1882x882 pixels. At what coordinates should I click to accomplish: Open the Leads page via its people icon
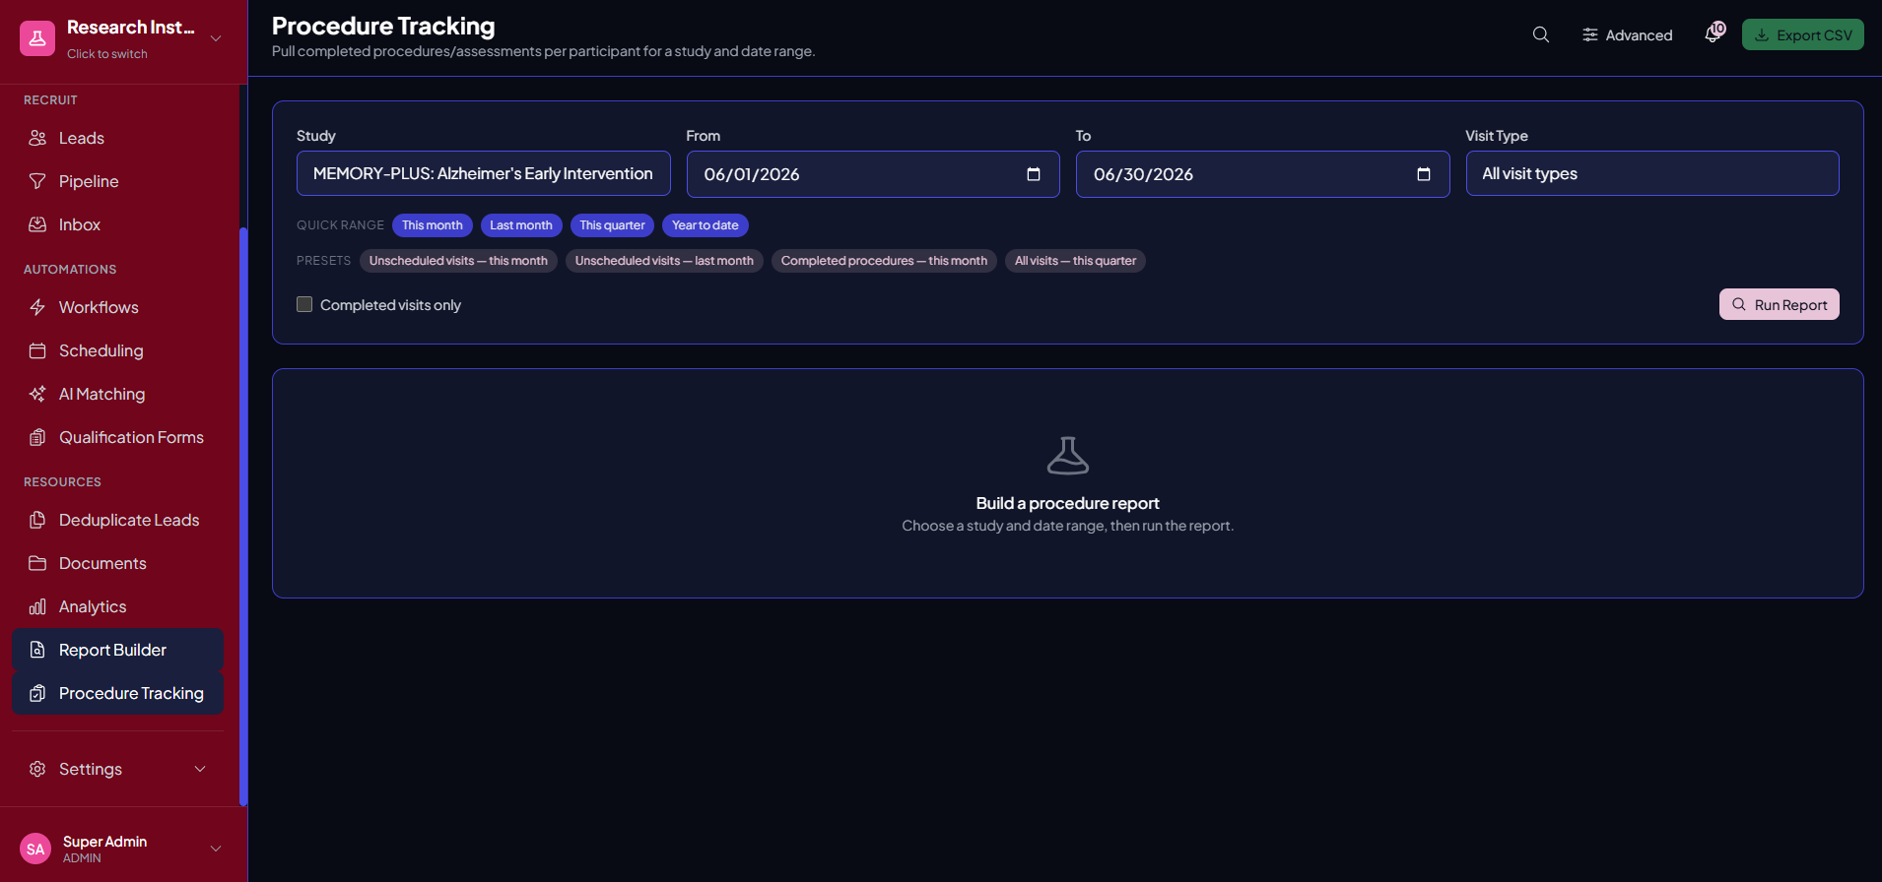tap(37, 138)
